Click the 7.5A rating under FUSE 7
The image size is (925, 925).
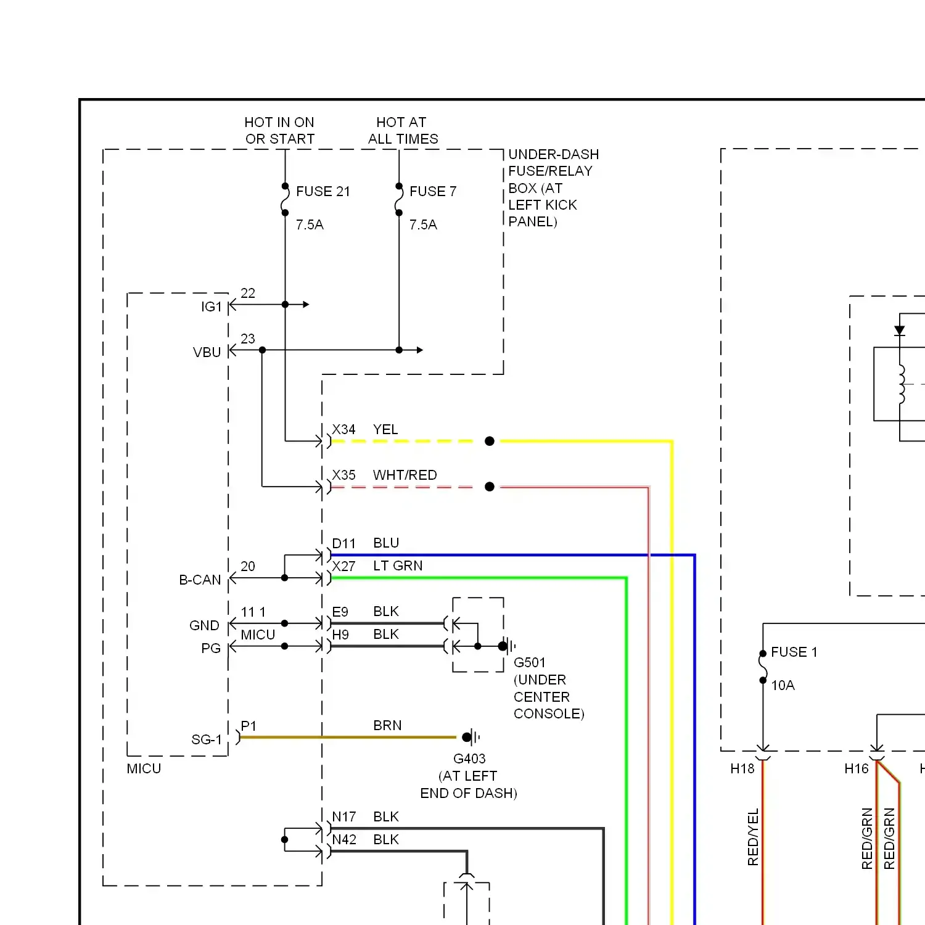(x=423, y=224)
